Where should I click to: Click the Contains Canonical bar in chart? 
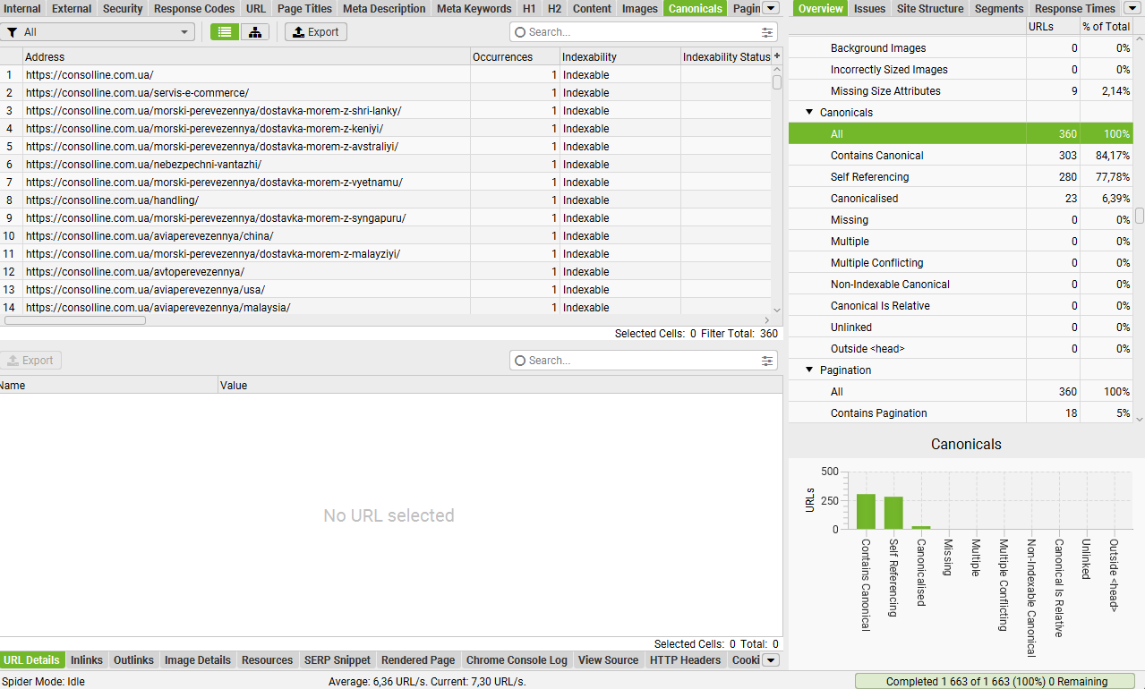pyautogui.click(x=866, y=511)
